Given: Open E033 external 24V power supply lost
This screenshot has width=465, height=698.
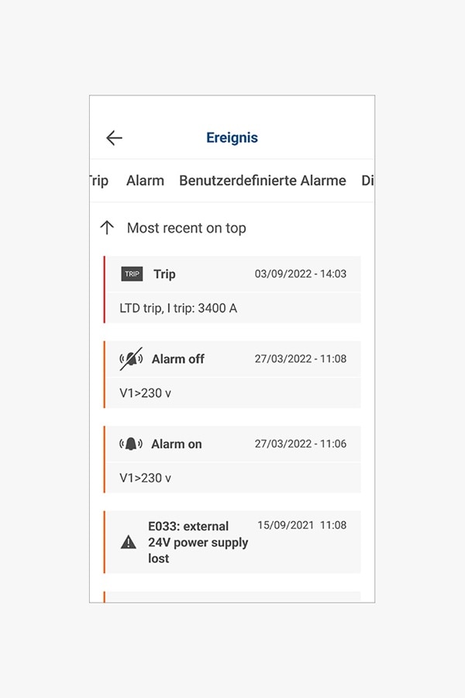Looking at the screenshot, I should (x=198, y=542).
